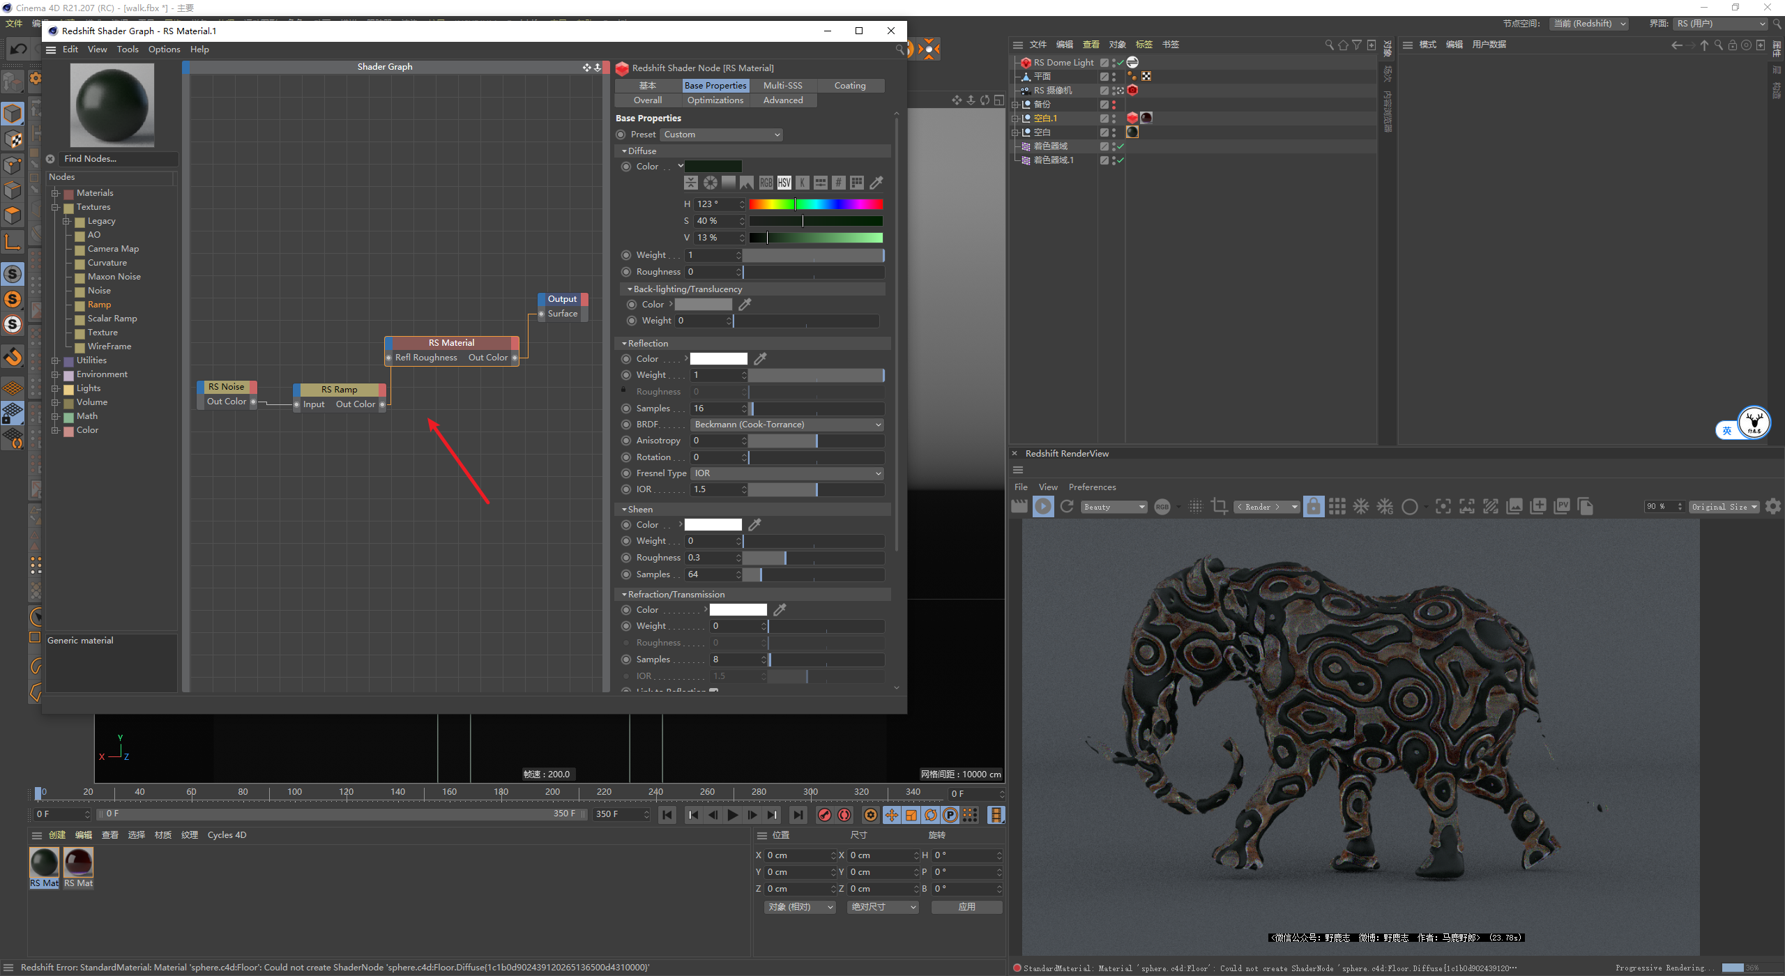1785x976 pixels.
Task: Click the 应用 apply button
Action: (966, 907)
